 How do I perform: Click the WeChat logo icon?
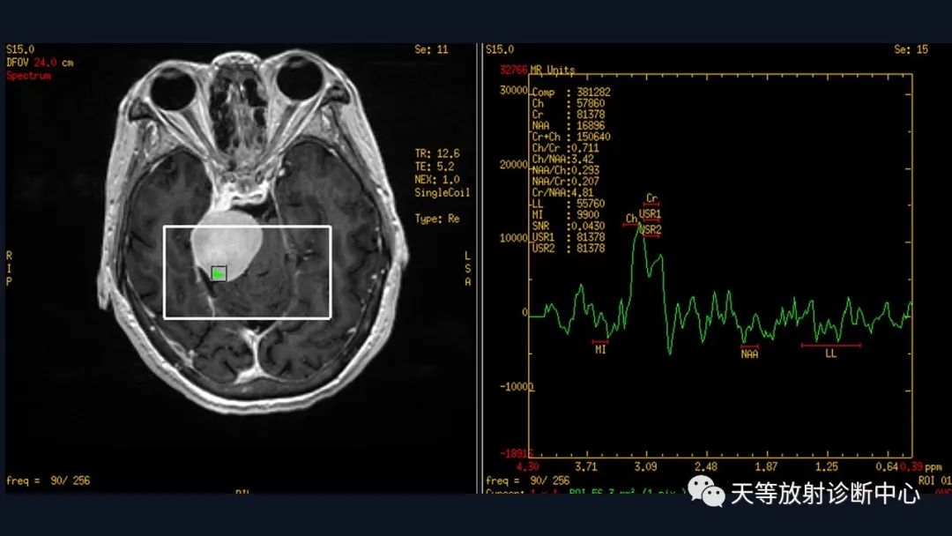click(x=706, y=491)
